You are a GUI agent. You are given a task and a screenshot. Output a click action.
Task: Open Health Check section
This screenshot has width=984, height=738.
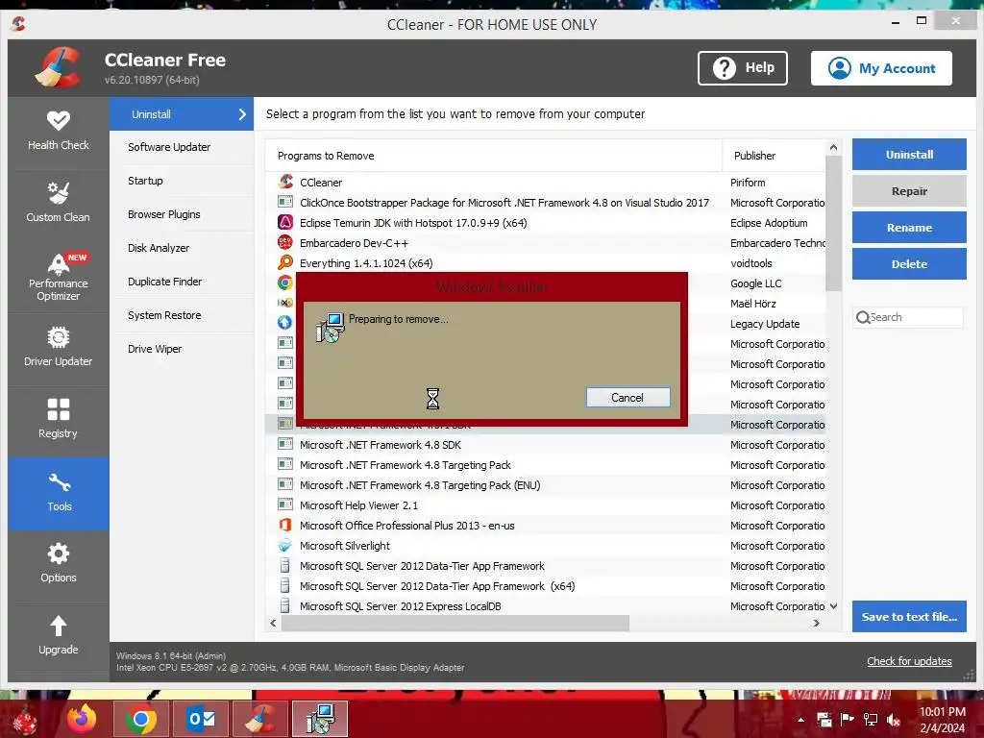pyautogui.click(x=59, y=133)
